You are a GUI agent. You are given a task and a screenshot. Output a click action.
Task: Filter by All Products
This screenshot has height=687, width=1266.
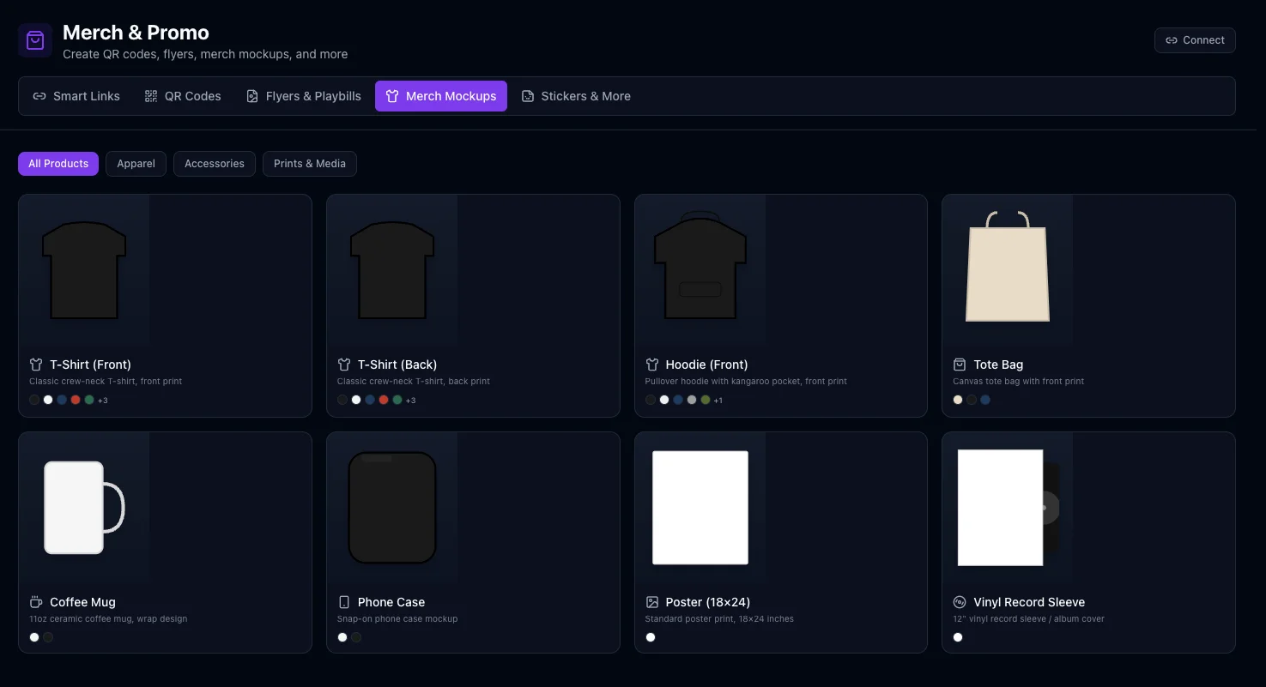point(58,164)
